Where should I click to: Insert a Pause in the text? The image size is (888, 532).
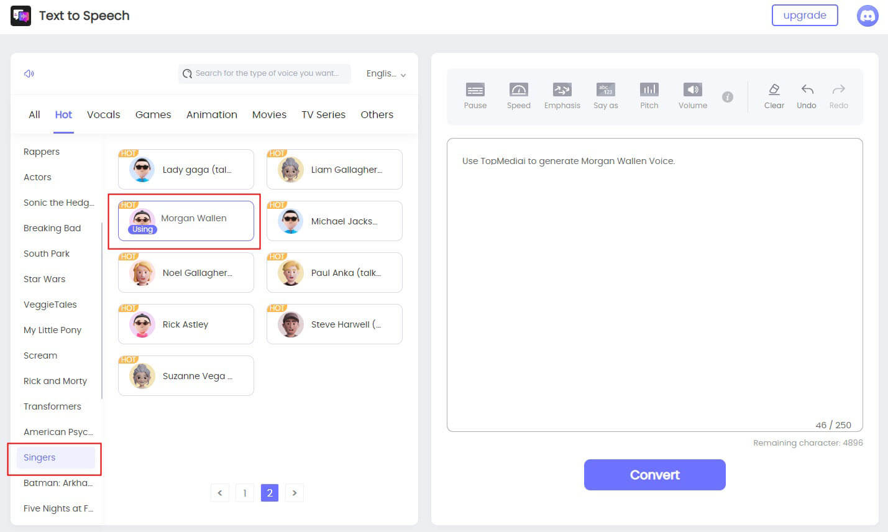[475, 96]
